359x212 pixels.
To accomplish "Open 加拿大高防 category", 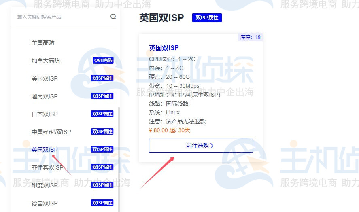I will pos(46,61).
